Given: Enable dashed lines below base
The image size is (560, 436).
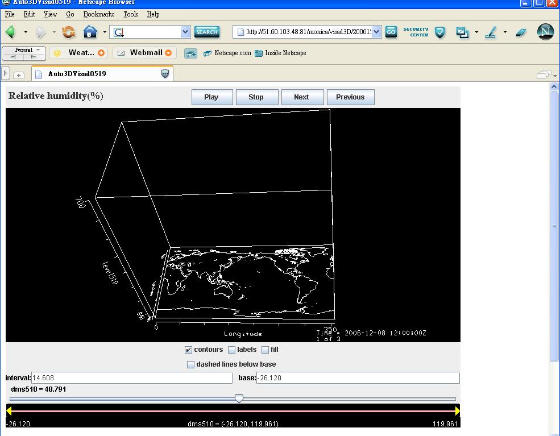Looking at the screenshot, I should 191,364.
